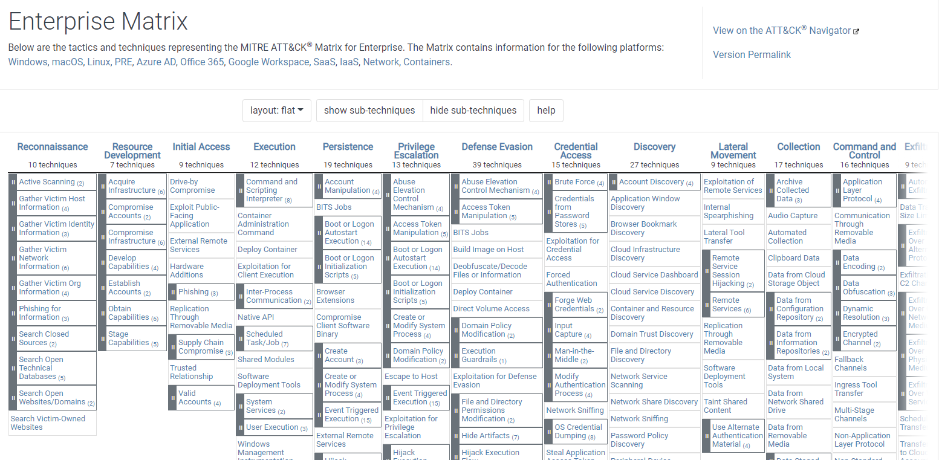Screen dimensions: 939x460
Task: Open BITS Jobs under Persistence
Action: point(334,207)
